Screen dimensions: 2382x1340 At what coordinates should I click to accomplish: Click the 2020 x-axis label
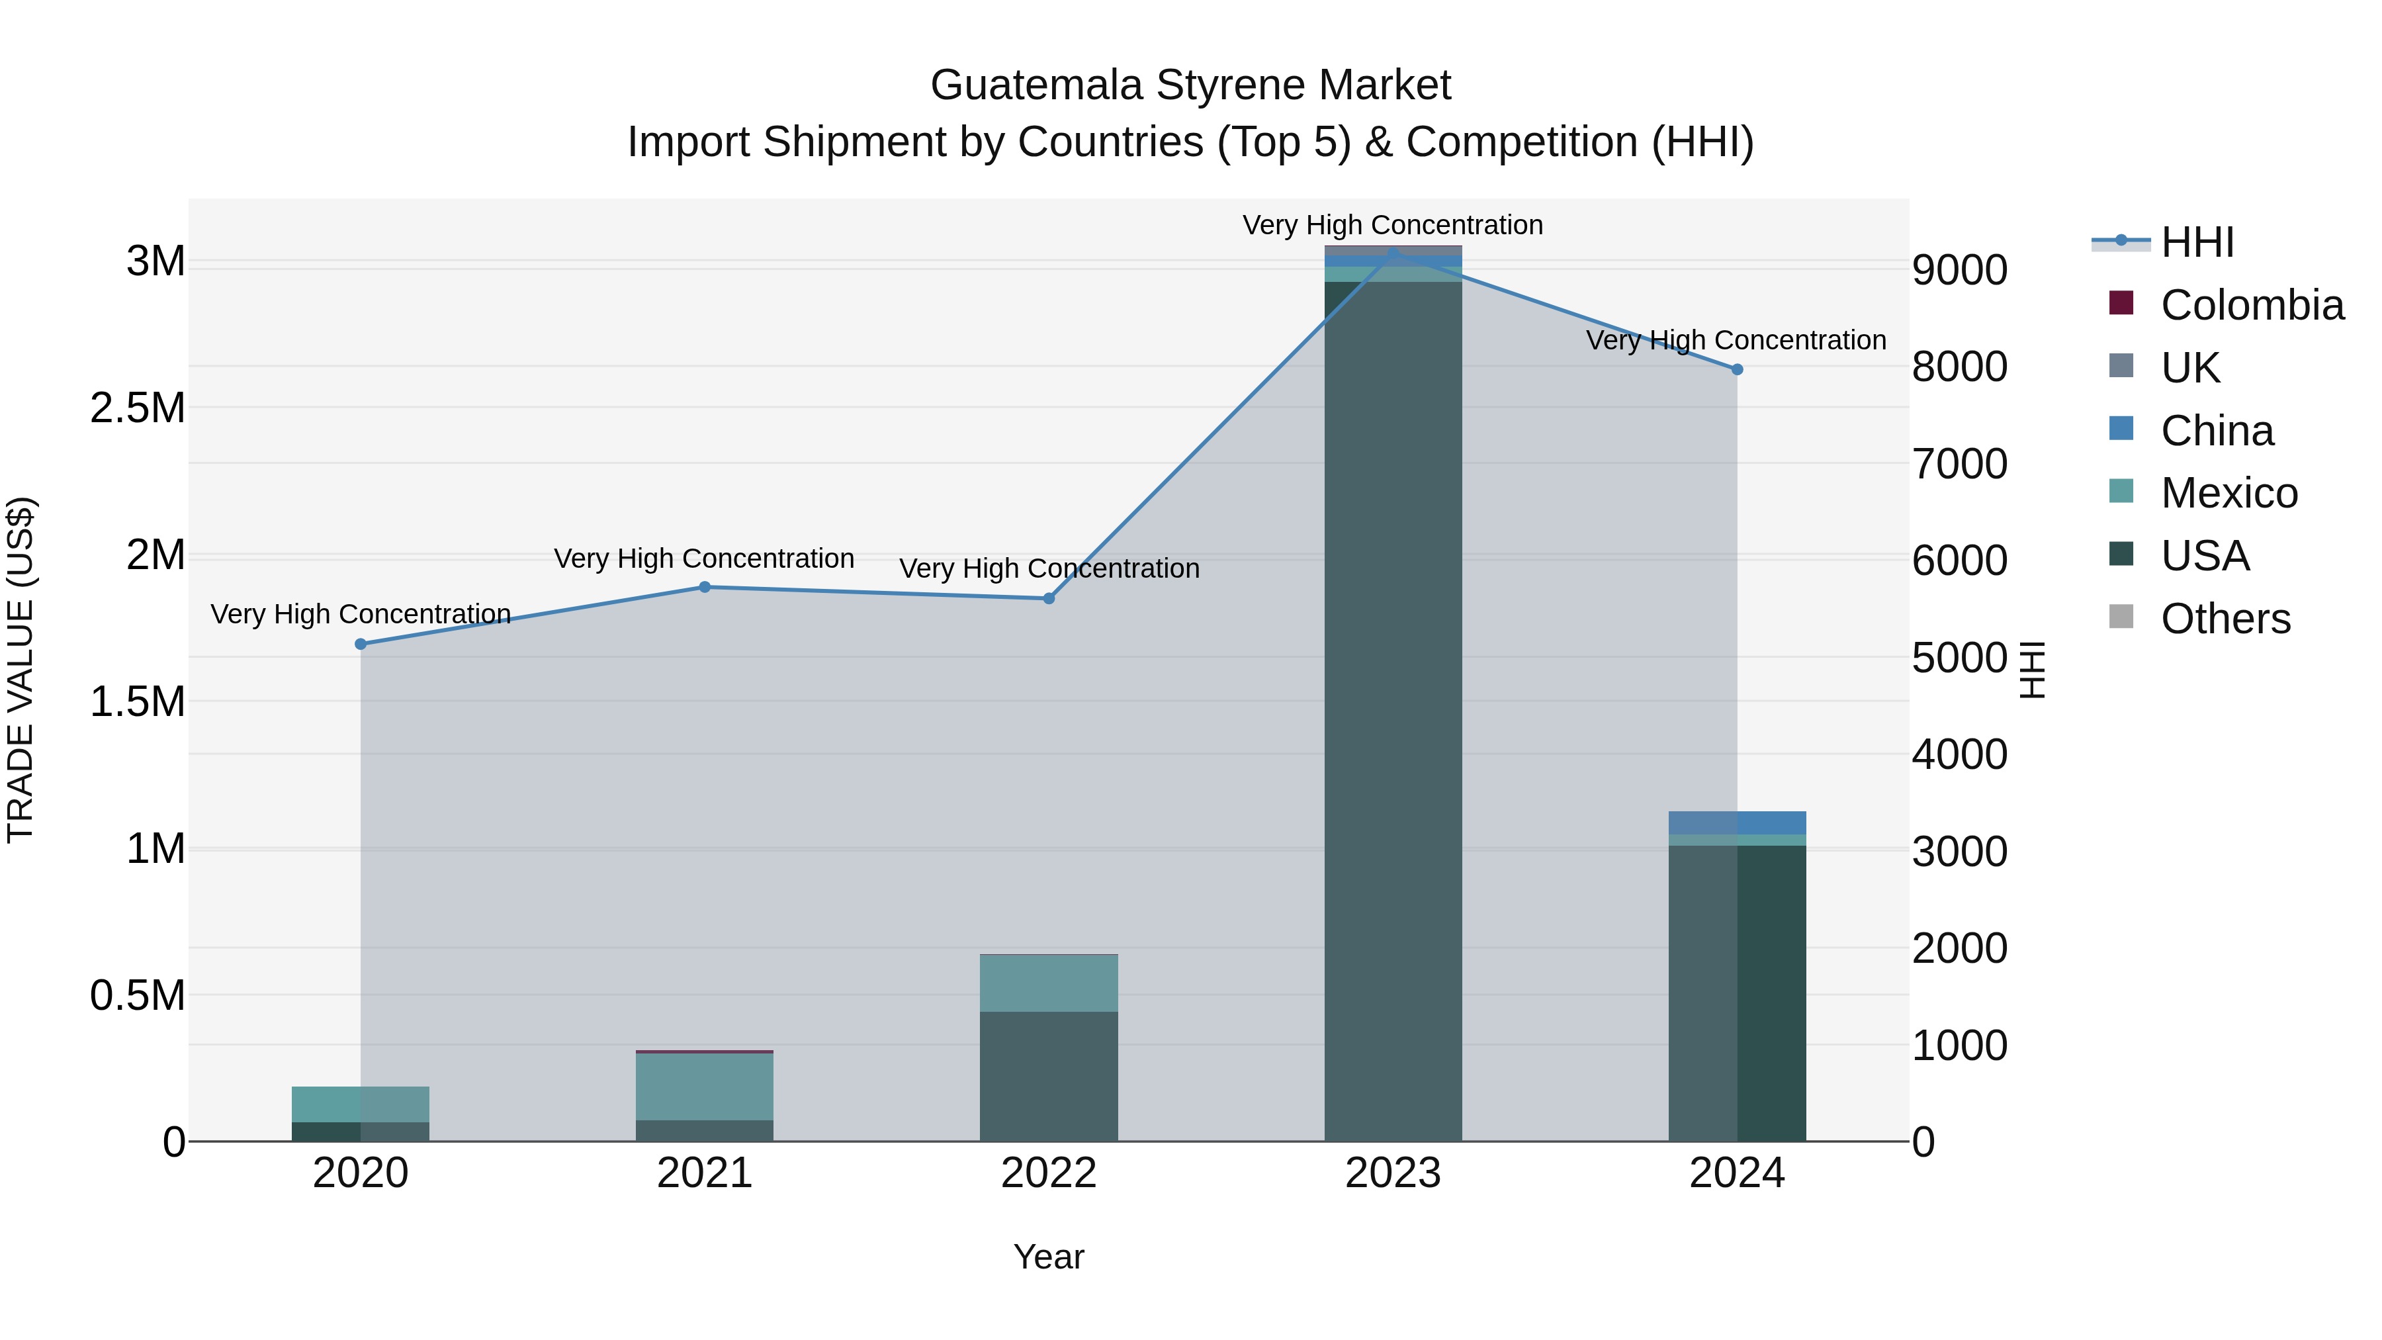tap(361, 1173)
